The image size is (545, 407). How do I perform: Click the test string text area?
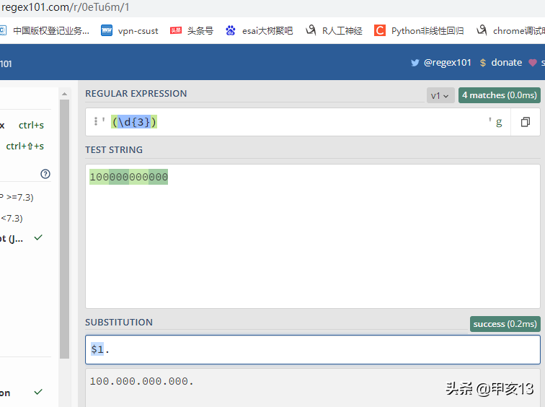(x=313, y=236)
